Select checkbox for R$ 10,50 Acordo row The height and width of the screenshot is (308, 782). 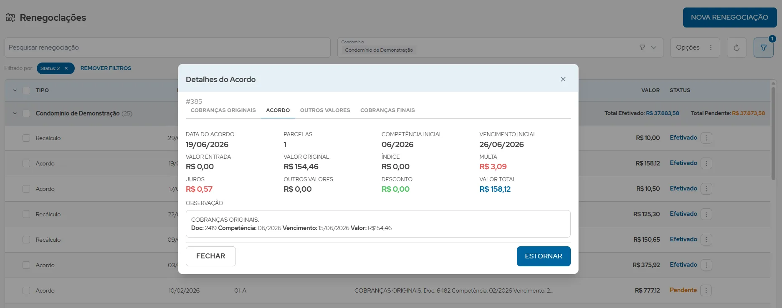26,189
